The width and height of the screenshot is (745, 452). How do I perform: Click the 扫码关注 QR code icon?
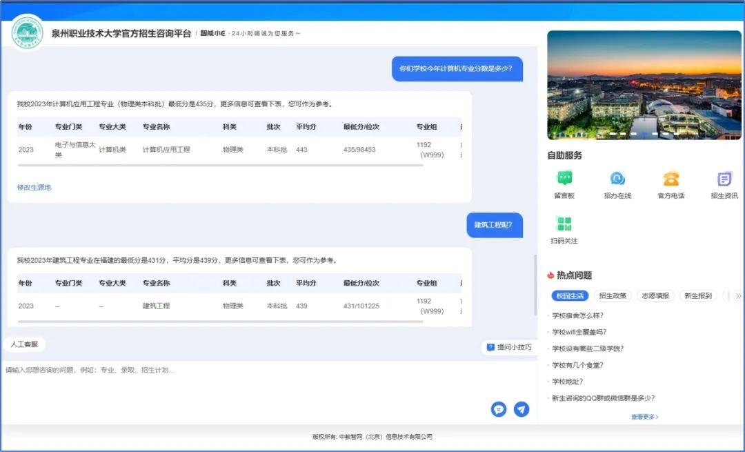tap(564, 224)
